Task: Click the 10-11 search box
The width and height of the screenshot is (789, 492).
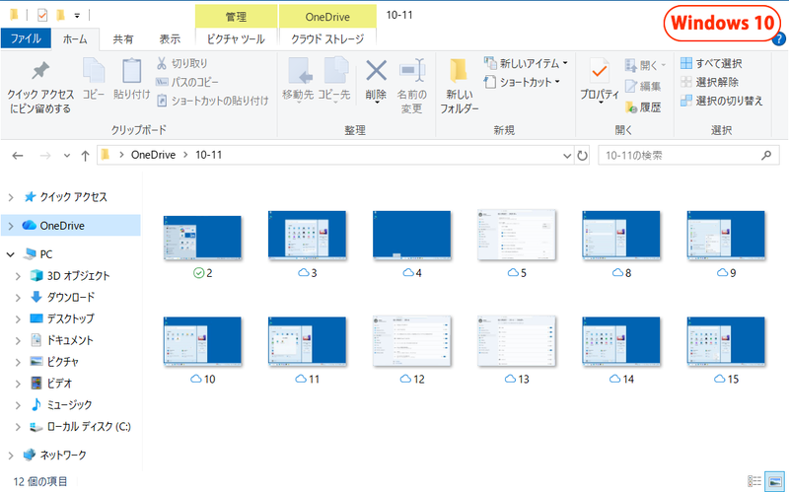Action: 688,156
